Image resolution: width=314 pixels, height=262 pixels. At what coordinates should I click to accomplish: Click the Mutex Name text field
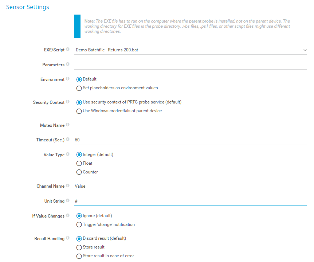pyautogui.click(x=190, y=125)
